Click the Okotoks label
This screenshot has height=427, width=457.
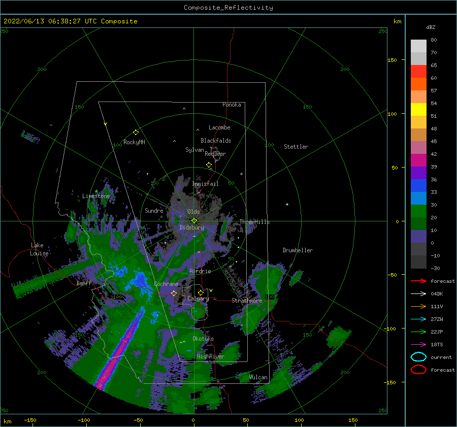point(203,339)
